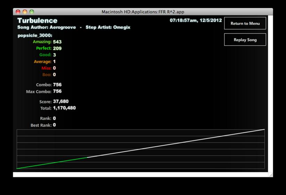Click the Return to Menu button

point(245,23)
